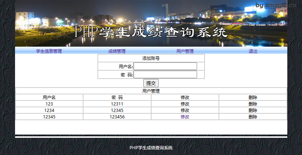Viewport: 302px width, 155px height.
Task: Click 删除 for user 123
Action: pyautogui.click(x=253, y=104)
